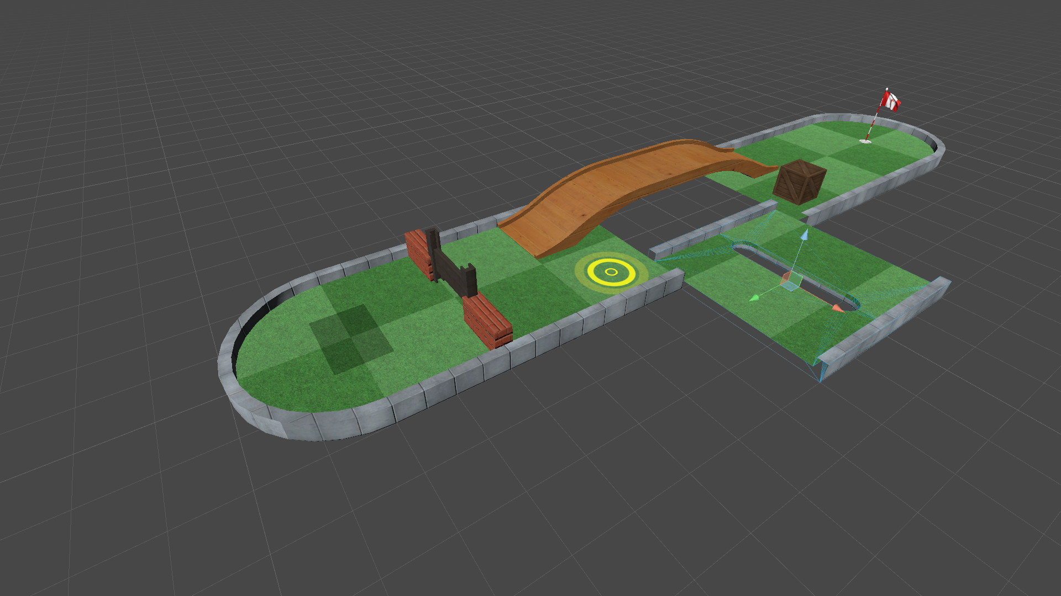
Task: Click the red X-axis gizmo arrow
Action: 836,308
